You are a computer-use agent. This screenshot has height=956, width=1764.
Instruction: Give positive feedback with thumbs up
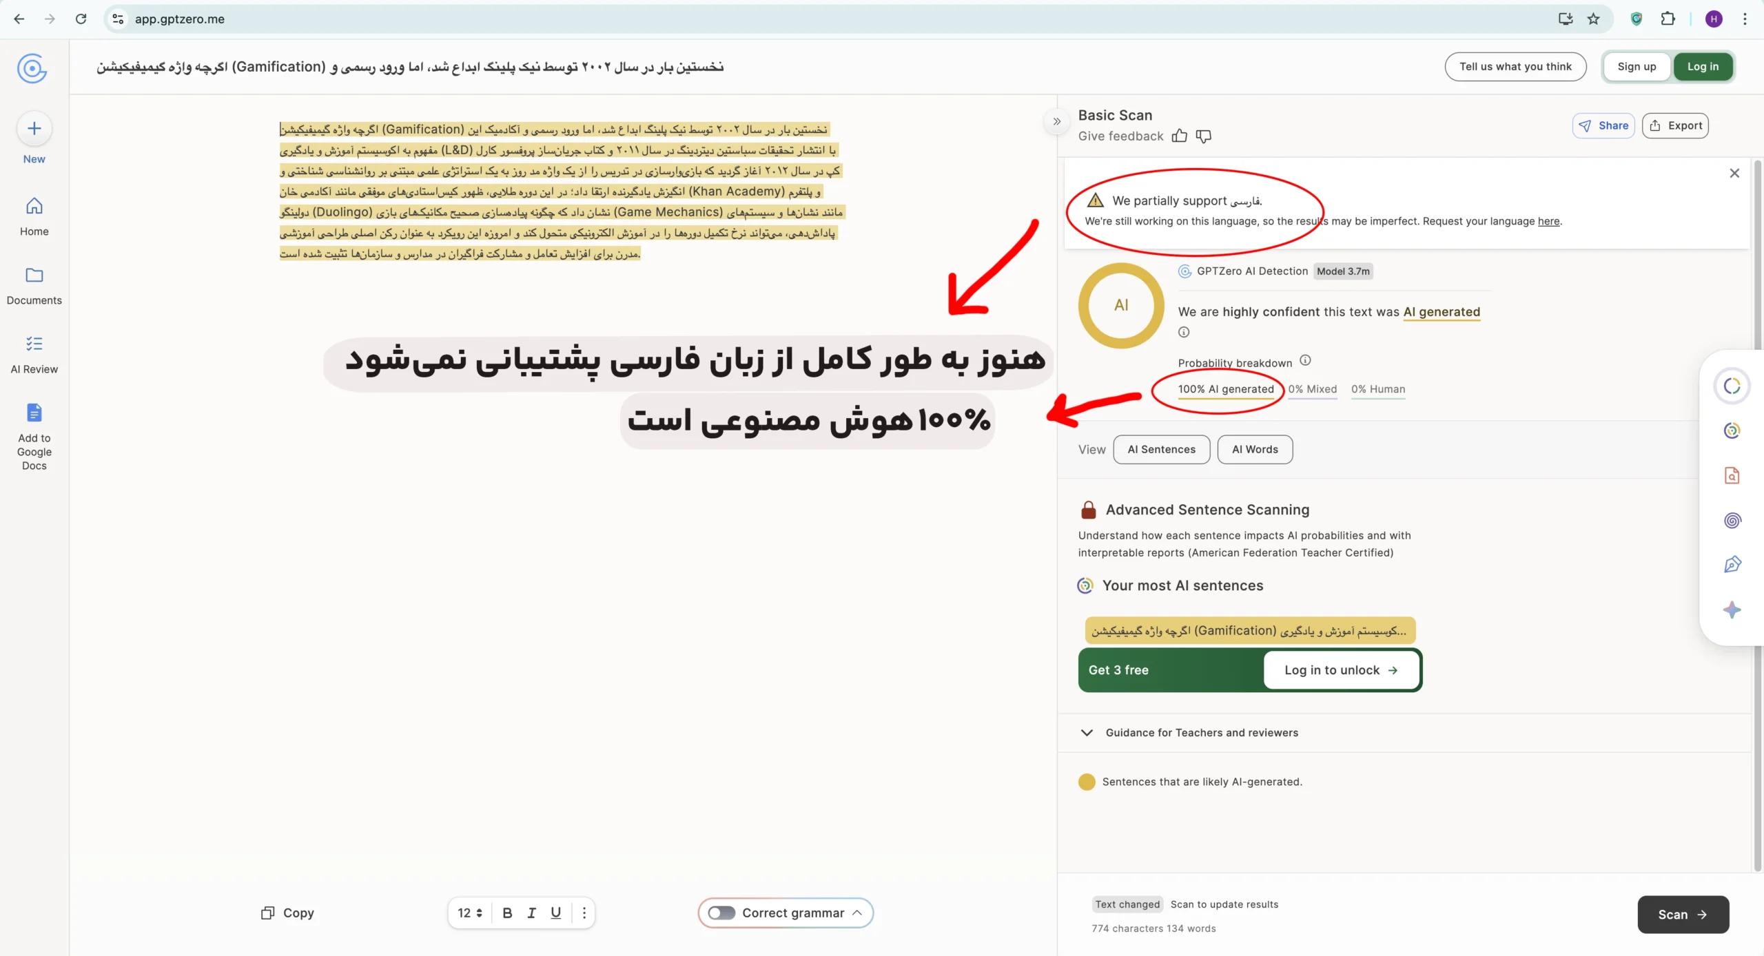click(x=1179, y=136)
